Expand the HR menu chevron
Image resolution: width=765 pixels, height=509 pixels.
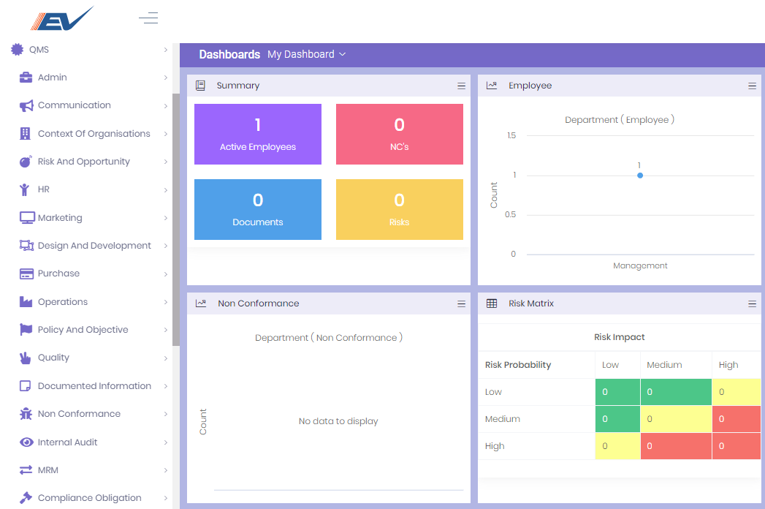(166, 190)
